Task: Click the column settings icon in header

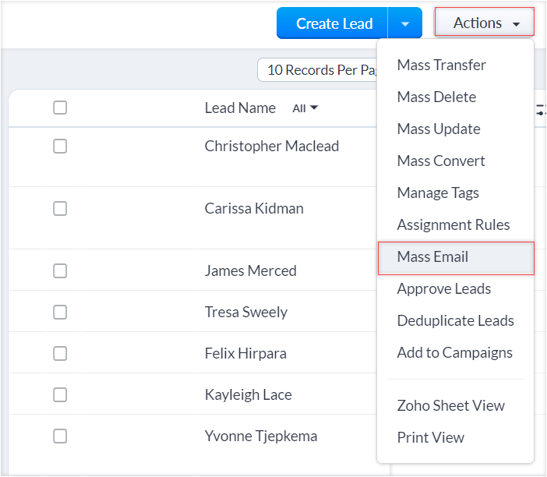Action: coord(541,111)
